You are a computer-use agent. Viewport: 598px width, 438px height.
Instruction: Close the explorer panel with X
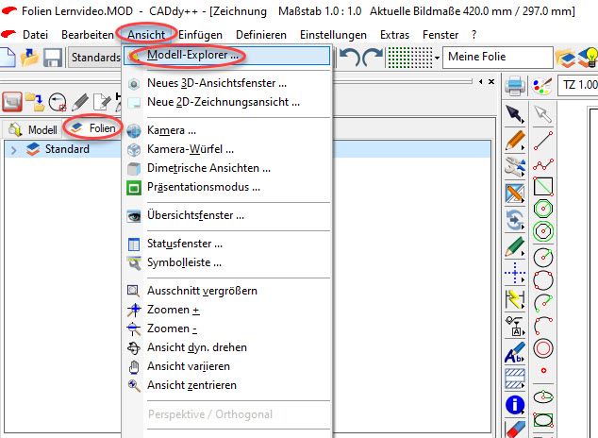(491, 81)
